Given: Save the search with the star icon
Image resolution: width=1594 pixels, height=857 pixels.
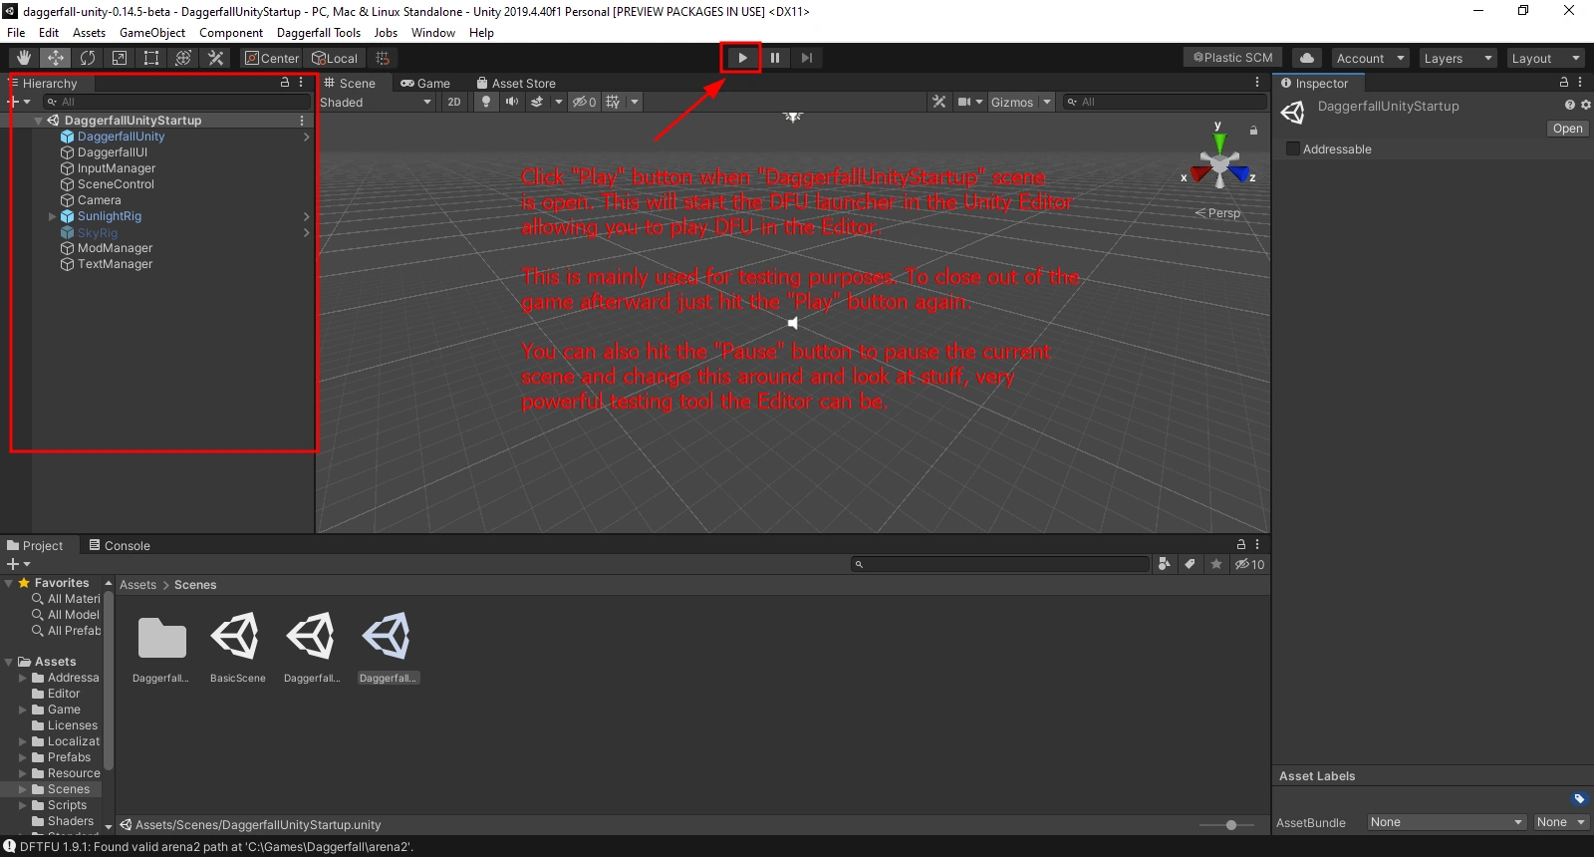Looking at the screenshot, I should 1216,564.
